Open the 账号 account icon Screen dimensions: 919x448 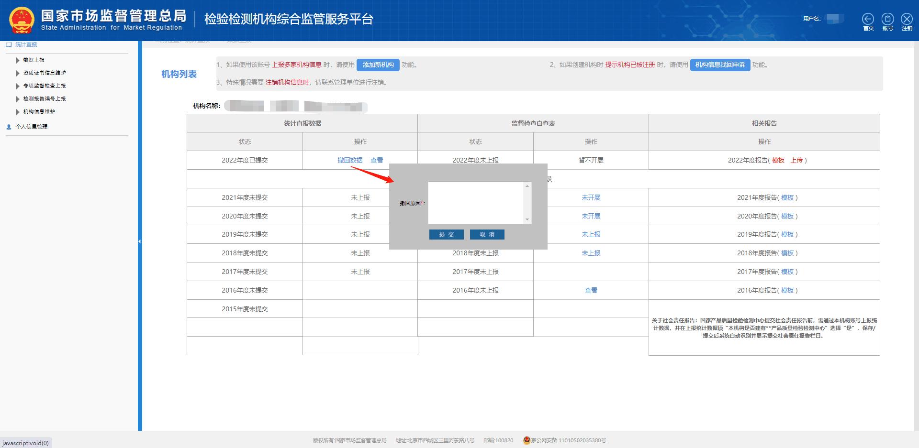887,19
